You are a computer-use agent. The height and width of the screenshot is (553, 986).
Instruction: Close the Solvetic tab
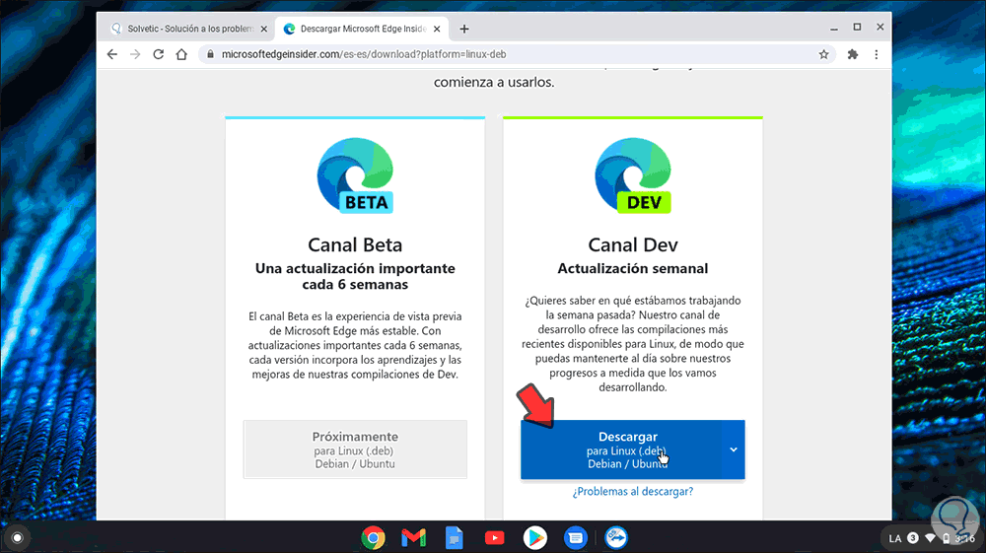tap(264, 29)
